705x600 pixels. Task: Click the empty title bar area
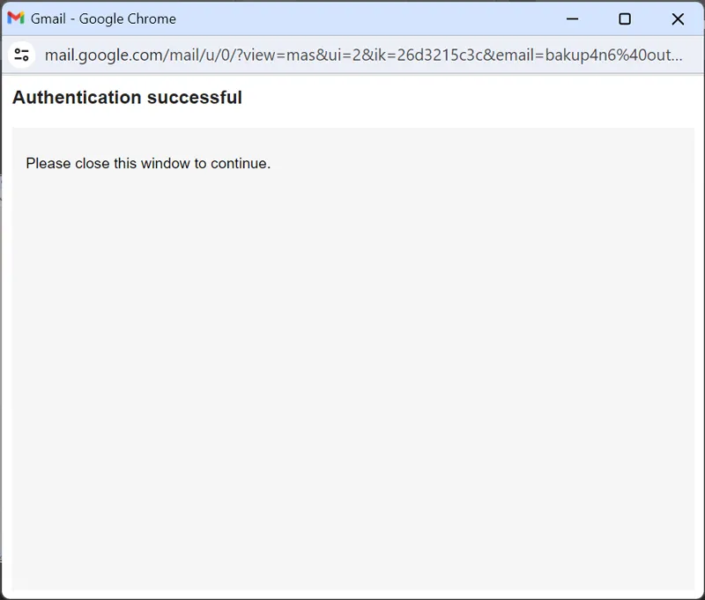(370, 19)
